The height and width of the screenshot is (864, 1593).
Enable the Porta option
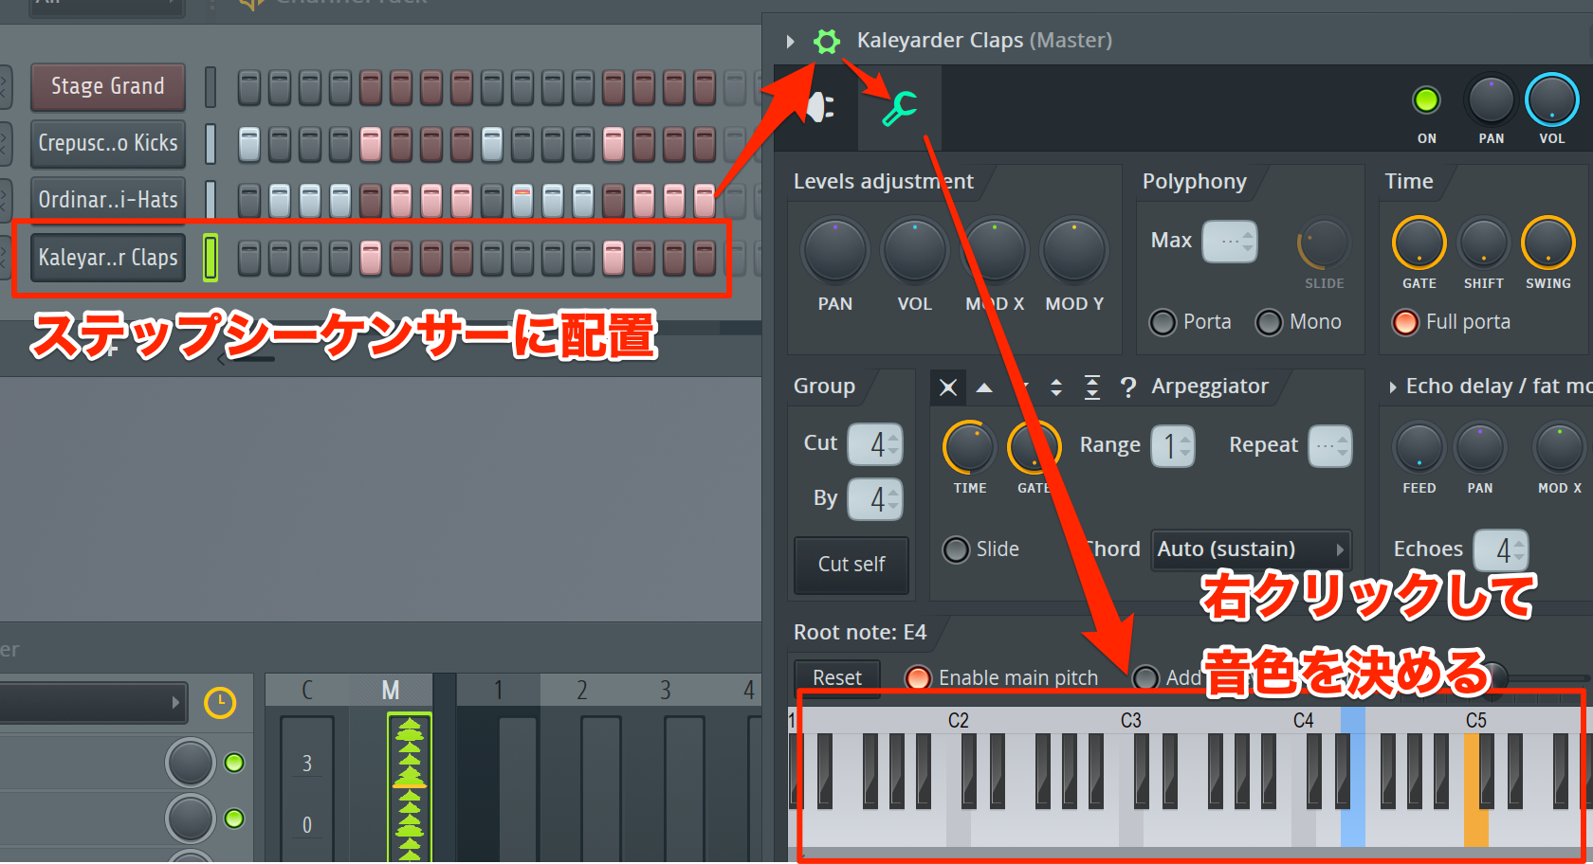pos(1163,323)
